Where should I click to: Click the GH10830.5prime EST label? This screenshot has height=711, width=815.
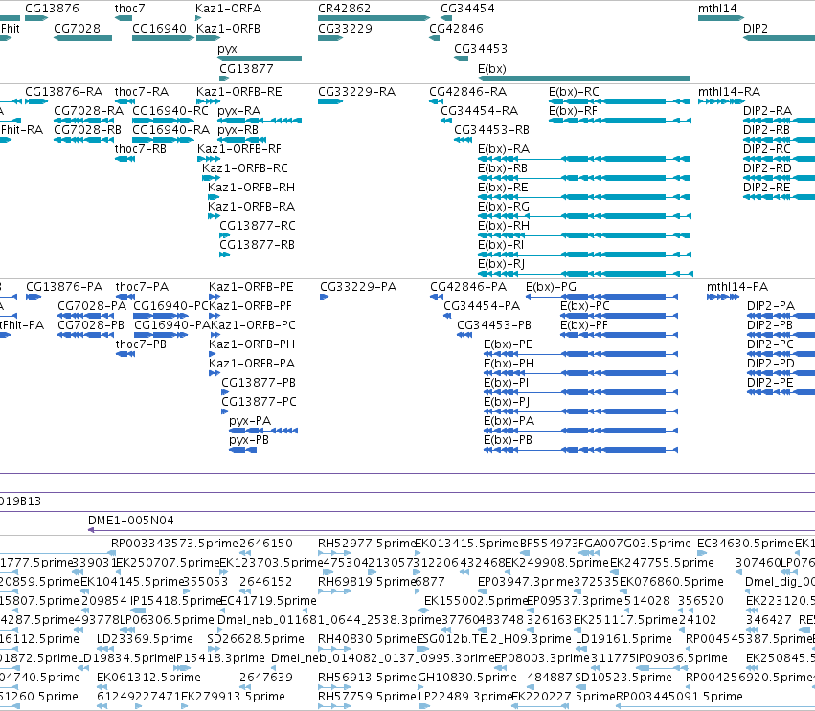point(467,678)
